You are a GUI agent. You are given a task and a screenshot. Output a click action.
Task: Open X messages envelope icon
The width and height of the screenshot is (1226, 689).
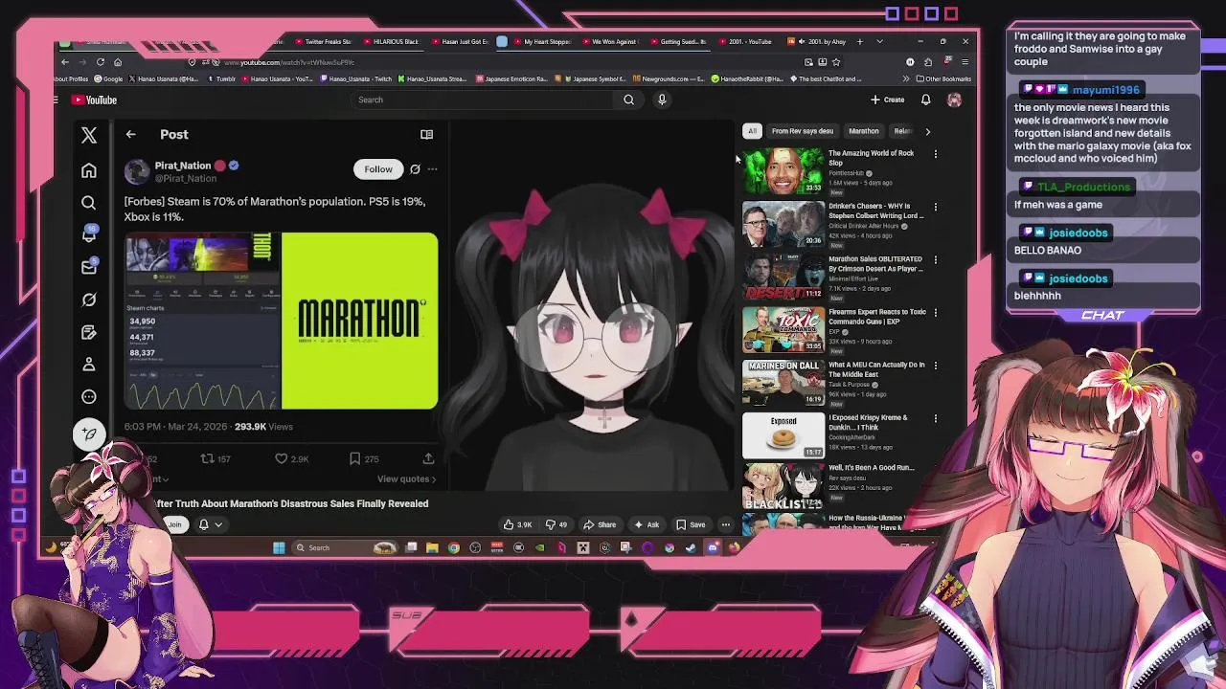[89, 268]
